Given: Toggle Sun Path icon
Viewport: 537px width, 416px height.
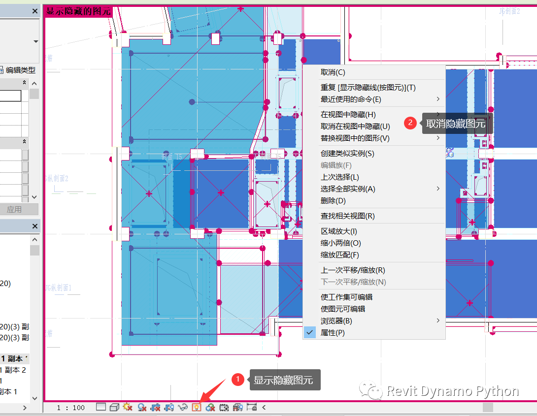Looking at the screenshot, I should click(x=128, y=407).
